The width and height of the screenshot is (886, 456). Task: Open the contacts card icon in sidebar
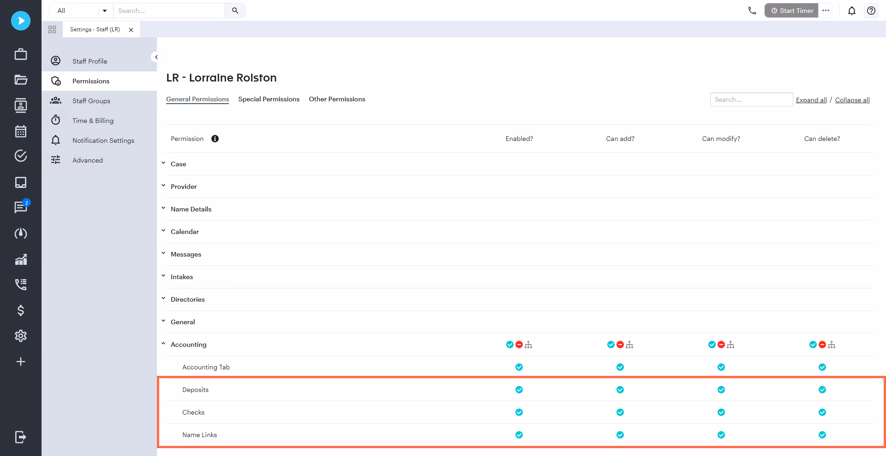point(21,105)
